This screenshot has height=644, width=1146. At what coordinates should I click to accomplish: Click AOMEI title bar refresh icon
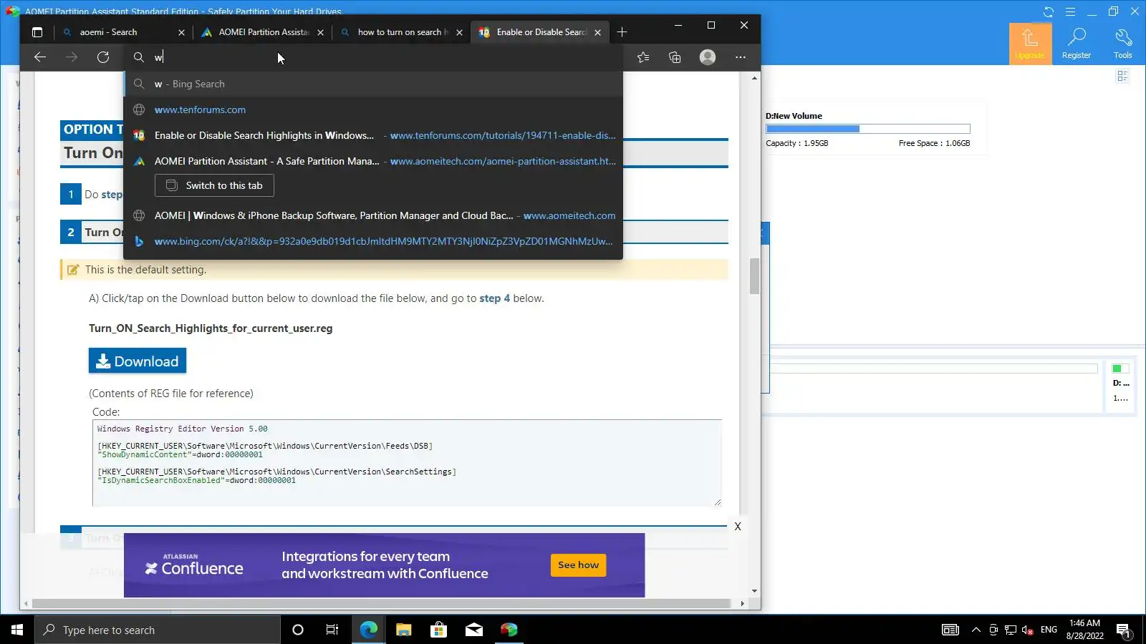click(x=1049, y=11)
